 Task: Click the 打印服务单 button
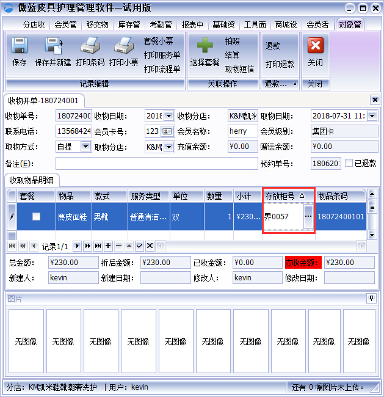tap(162, 55)
